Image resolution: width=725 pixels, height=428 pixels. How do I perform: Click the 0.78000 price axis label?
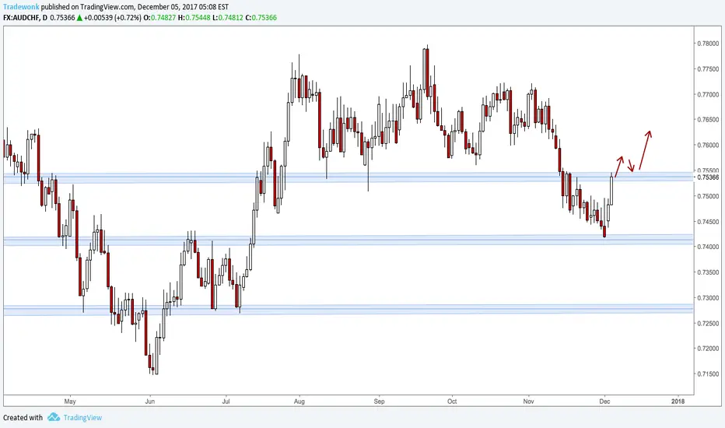click(708, 44)
